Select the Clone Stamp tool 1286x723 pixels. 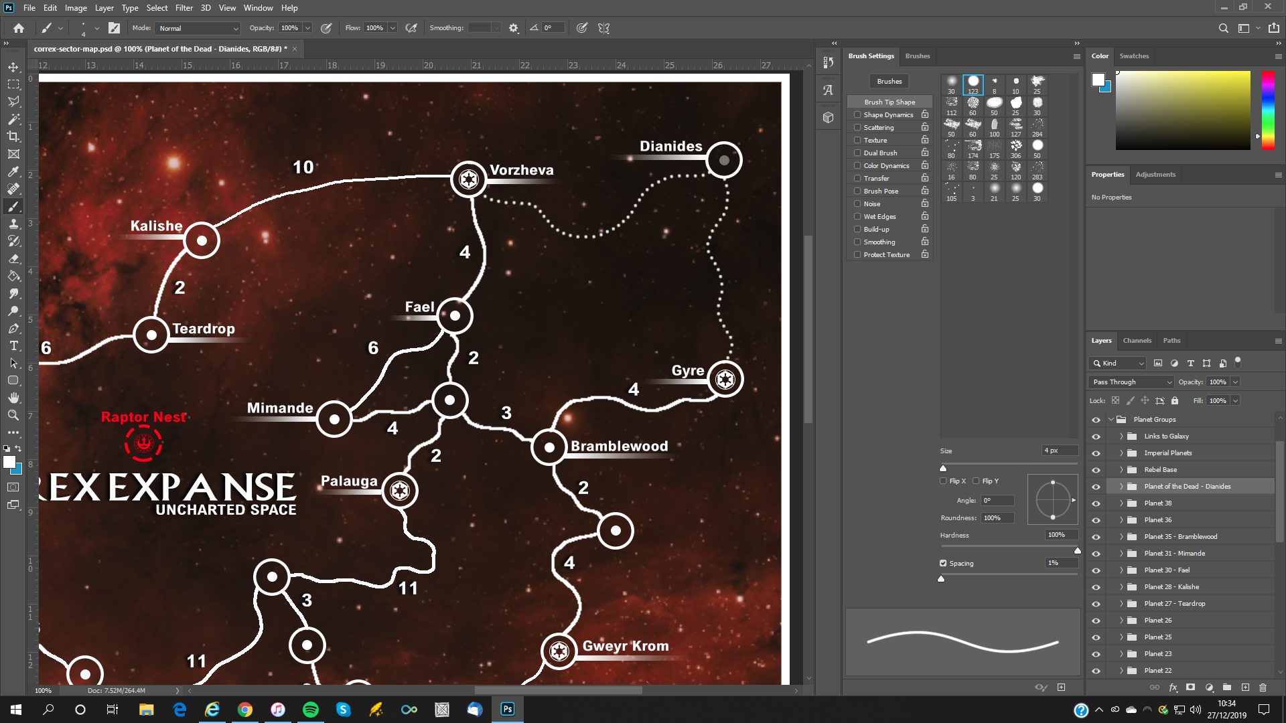[x=13, y=224]
